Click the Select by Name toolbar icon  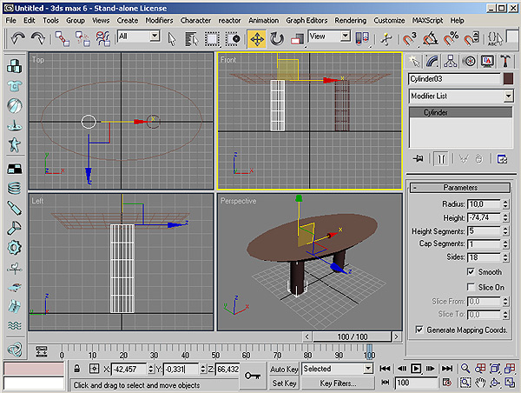(x=190, y=38)
